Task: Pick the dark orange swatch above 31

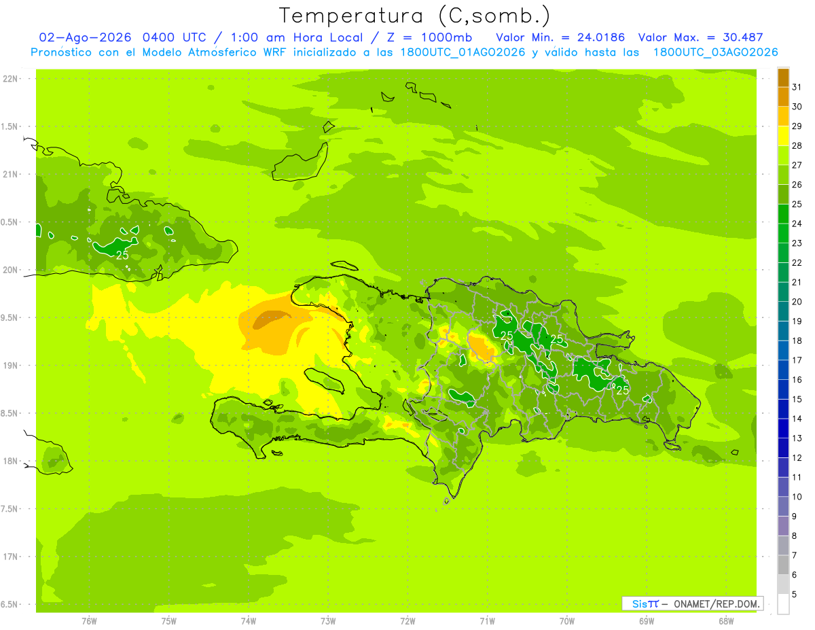Action: [783, 77]
